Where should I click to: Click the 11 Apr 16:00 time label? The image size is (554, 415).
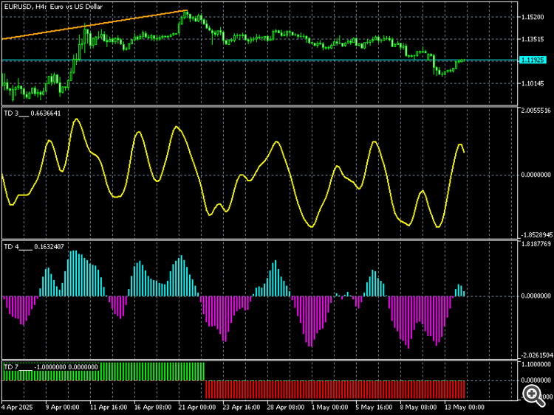tap(109, 407)
